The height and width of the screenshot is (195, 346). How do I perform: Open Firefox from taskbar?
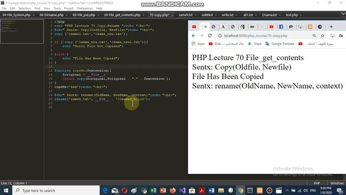click(x=173, y=190)
